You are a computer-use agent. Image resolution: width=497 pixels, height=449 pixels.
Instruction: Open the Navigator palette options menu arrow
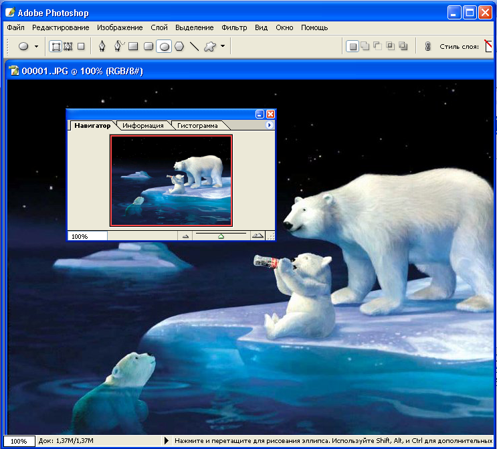click(269, 125)
